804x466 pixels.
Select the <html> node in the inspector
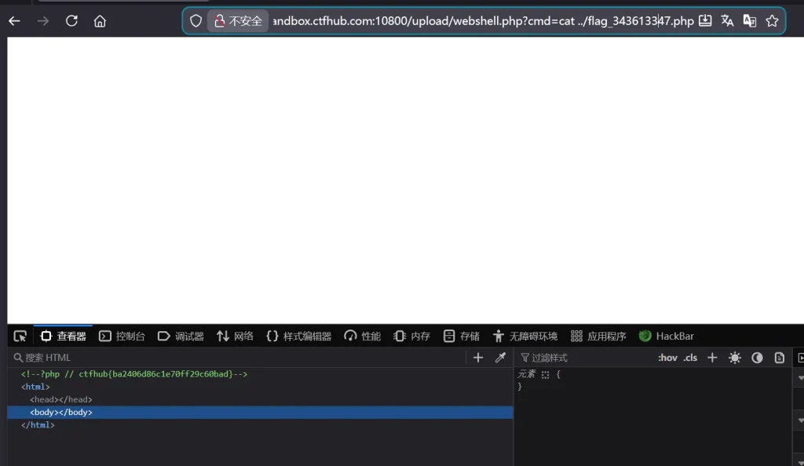(x=35, y=387)
